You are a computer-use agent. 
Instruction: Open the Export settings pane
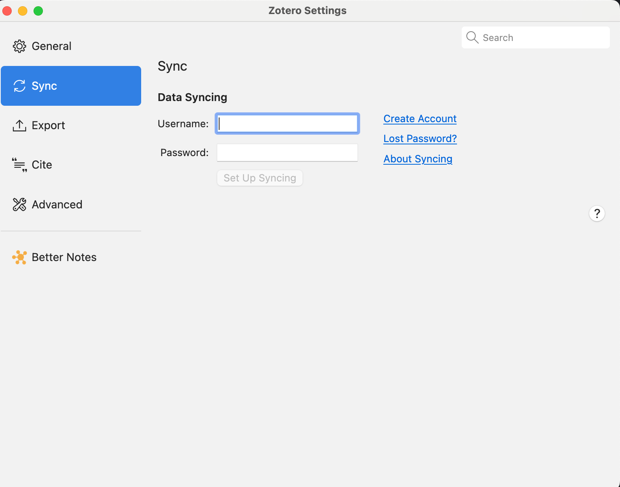click(x=71, y=125)
